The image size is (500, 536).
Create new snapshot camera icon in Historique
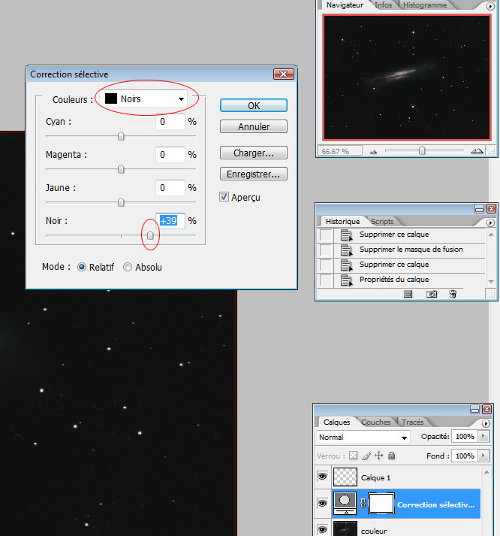tap(432, 294)
